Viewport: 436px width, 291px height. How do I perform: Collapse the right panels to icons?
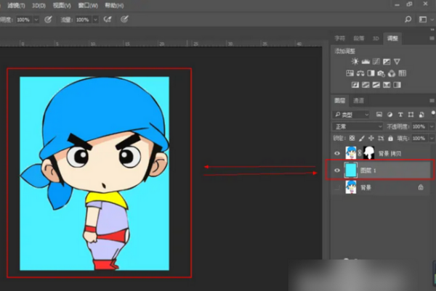pyautogui.click(x=432, y=29)
